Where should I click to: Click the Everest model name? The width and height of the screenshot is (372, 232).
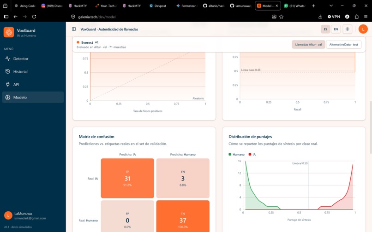(x=87, y=43)
